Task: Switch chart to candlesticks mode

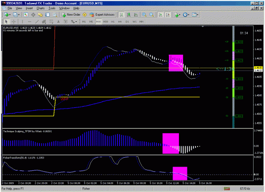Action: [x=128, y=15]
